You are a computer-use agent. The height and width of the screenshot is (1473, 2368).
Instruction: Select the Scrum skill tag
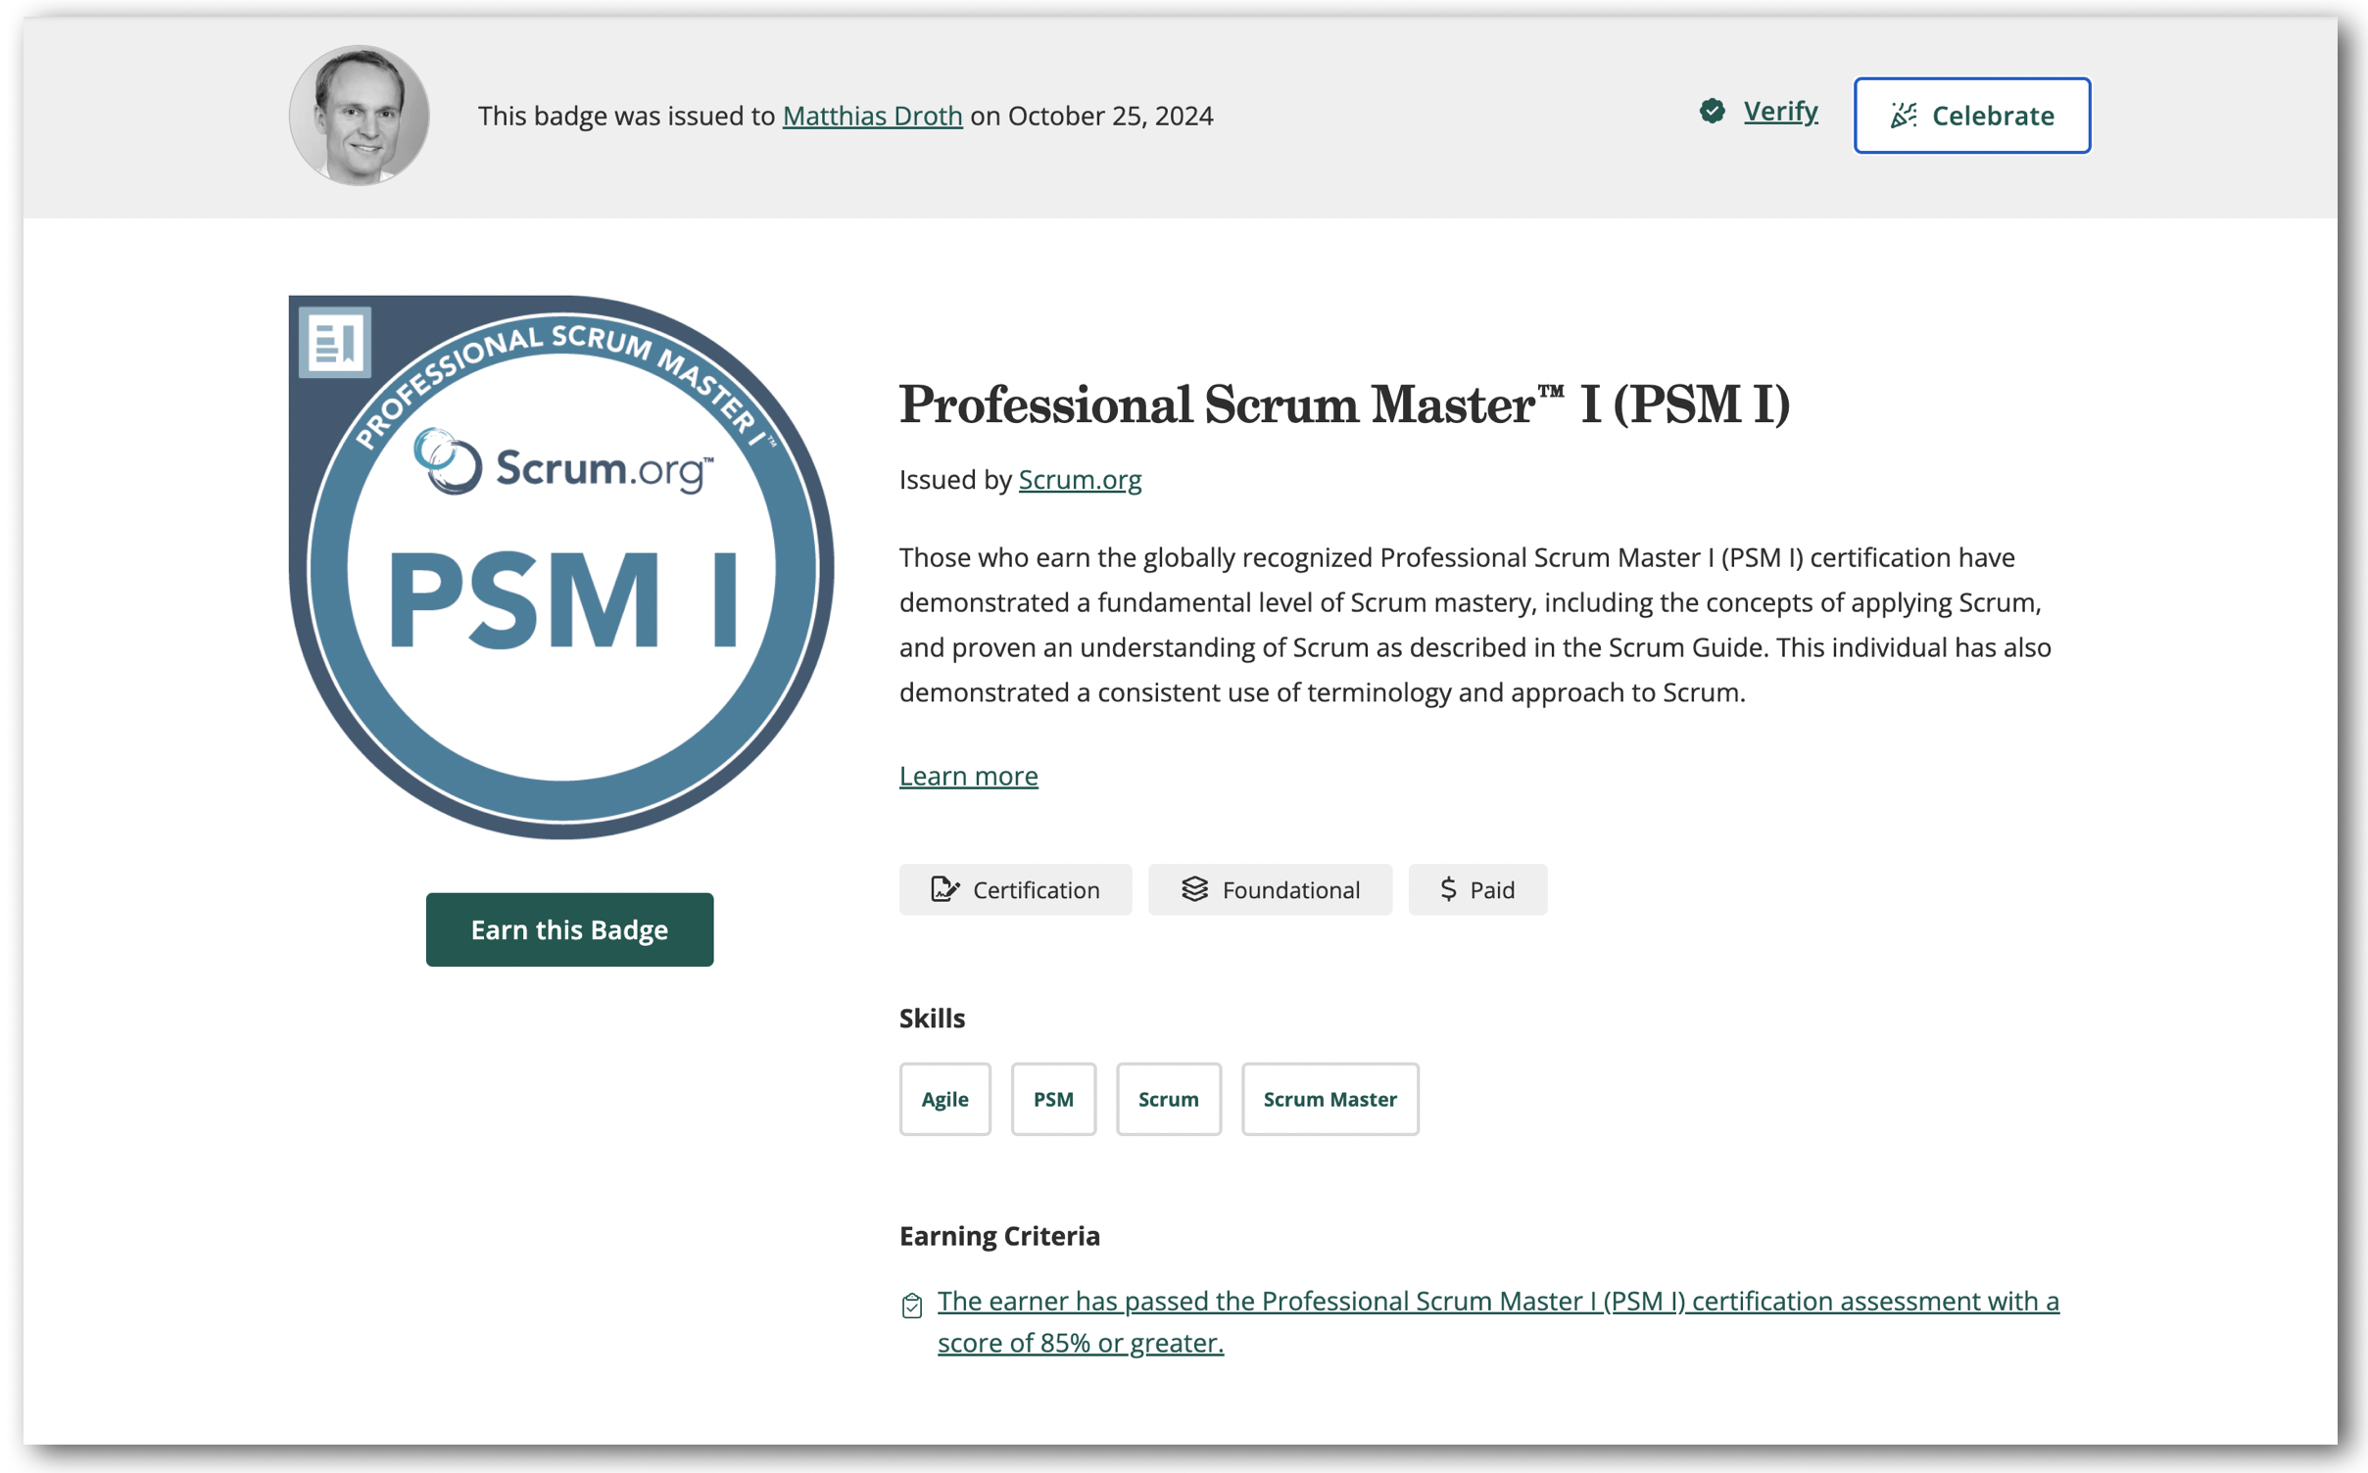(x=1168, y=1099)
